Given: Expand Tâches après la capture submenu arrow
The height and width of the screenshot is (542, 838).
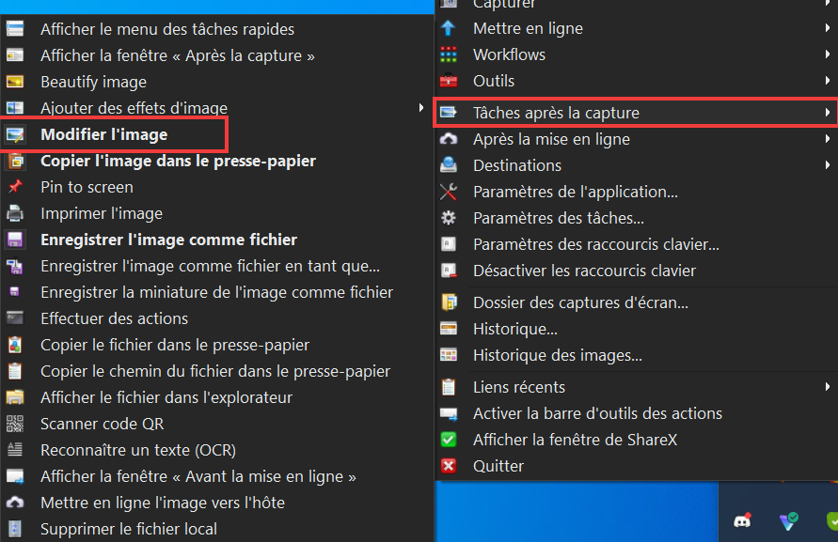Looking at the screenshot, I should 828,112.
